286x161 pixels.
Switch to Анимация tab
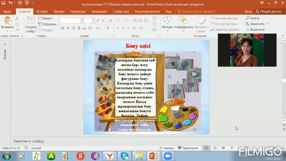click(99, 12)
